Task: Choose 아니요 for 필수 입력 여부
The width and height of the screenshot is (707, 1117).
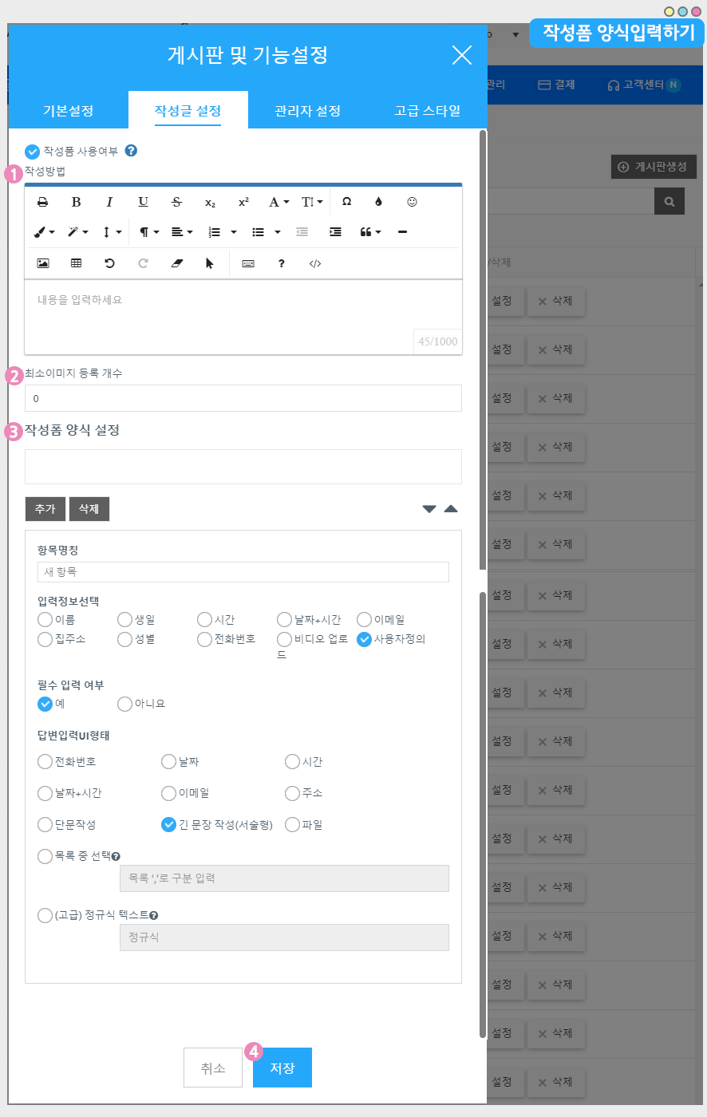Action: tap(125, 704)
